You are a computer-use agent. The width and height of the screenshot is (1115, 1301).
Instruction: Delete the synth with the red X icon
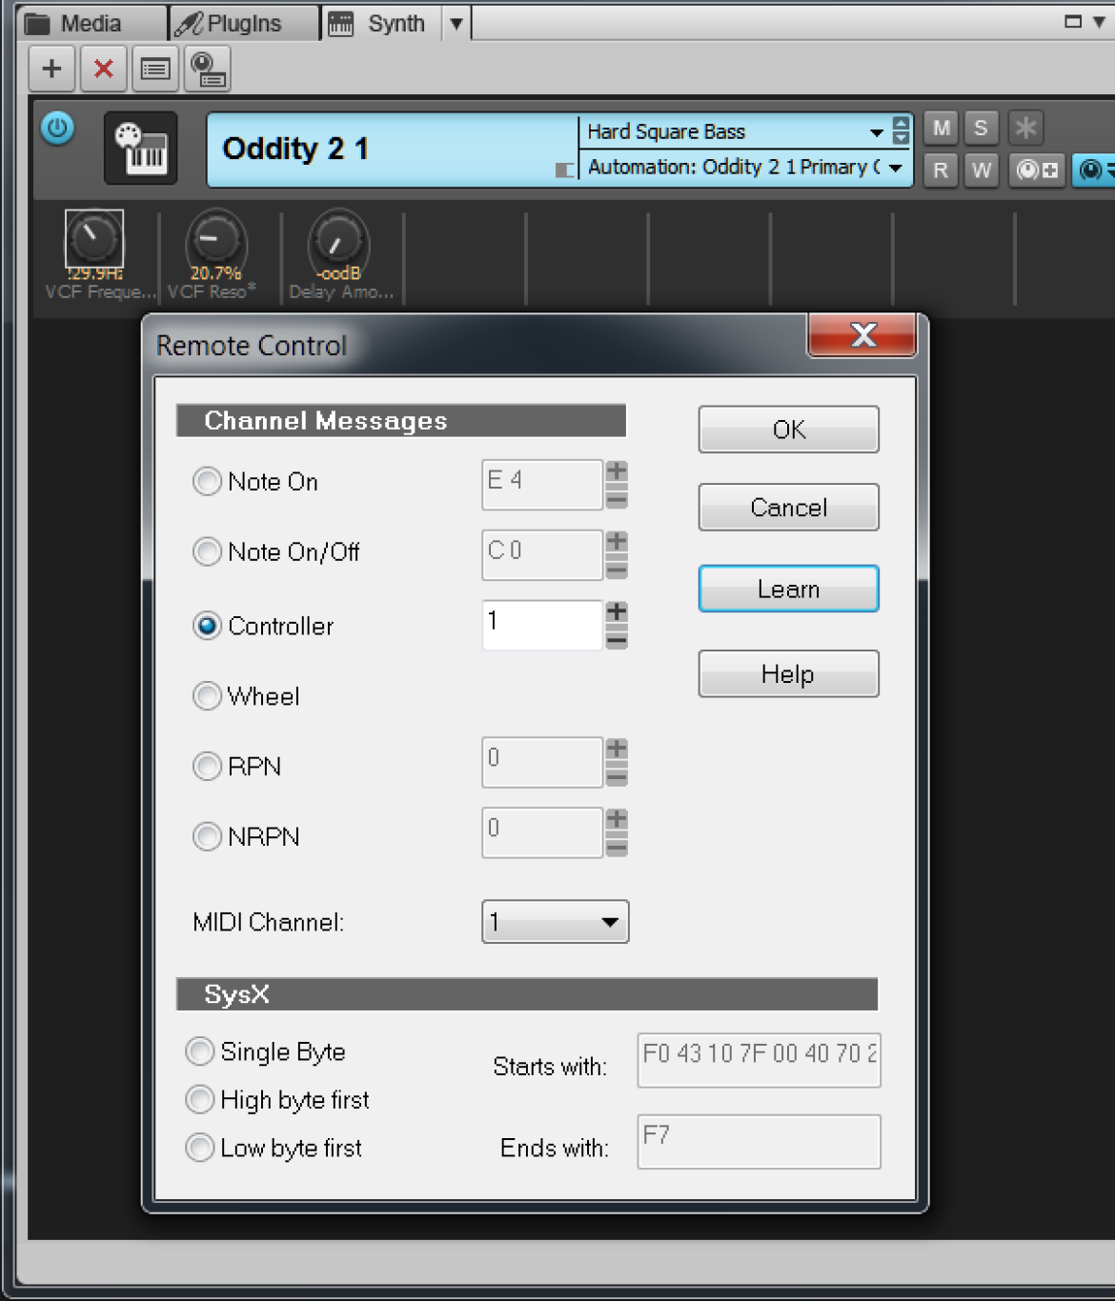104,69
